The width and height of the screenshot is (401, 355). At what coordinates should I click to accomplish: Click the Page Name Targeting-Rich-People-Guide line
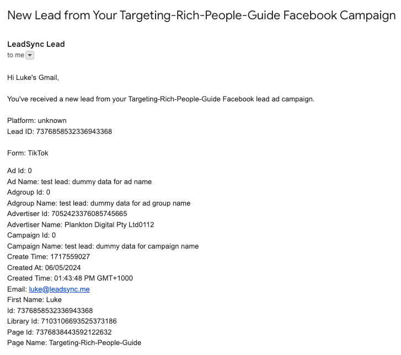[x=74, y=342]
